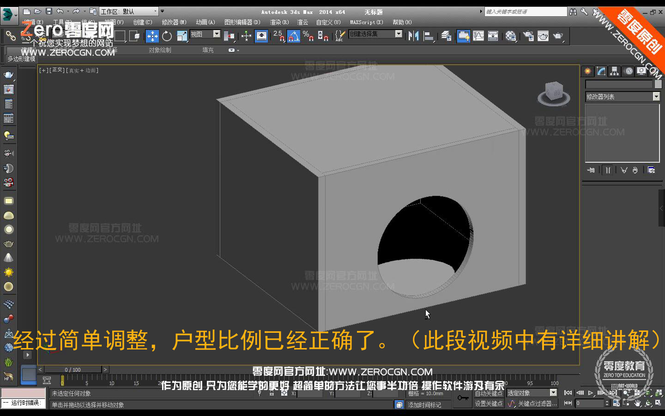The width and height of the screenshot is (665, 416).
Task: Click the Pin Stack icon
Action: (591, 170)
